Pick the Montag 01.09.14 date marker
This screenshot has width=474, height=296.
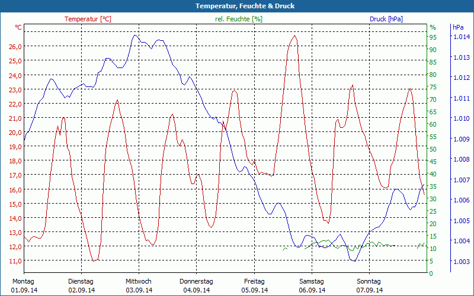pos(24,286)
